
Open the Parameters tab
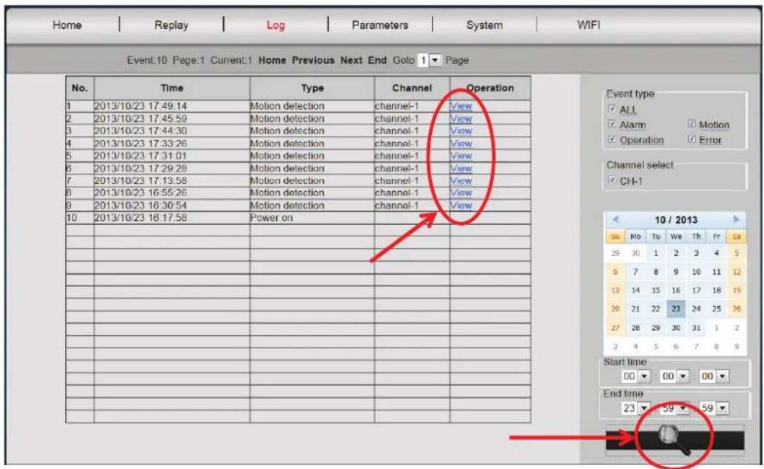point(379,25)
